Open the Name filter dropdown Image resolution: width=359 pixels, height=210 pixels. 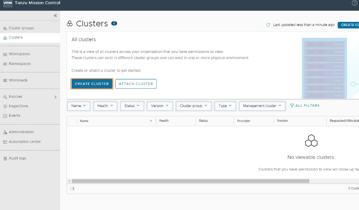point(78,106)
